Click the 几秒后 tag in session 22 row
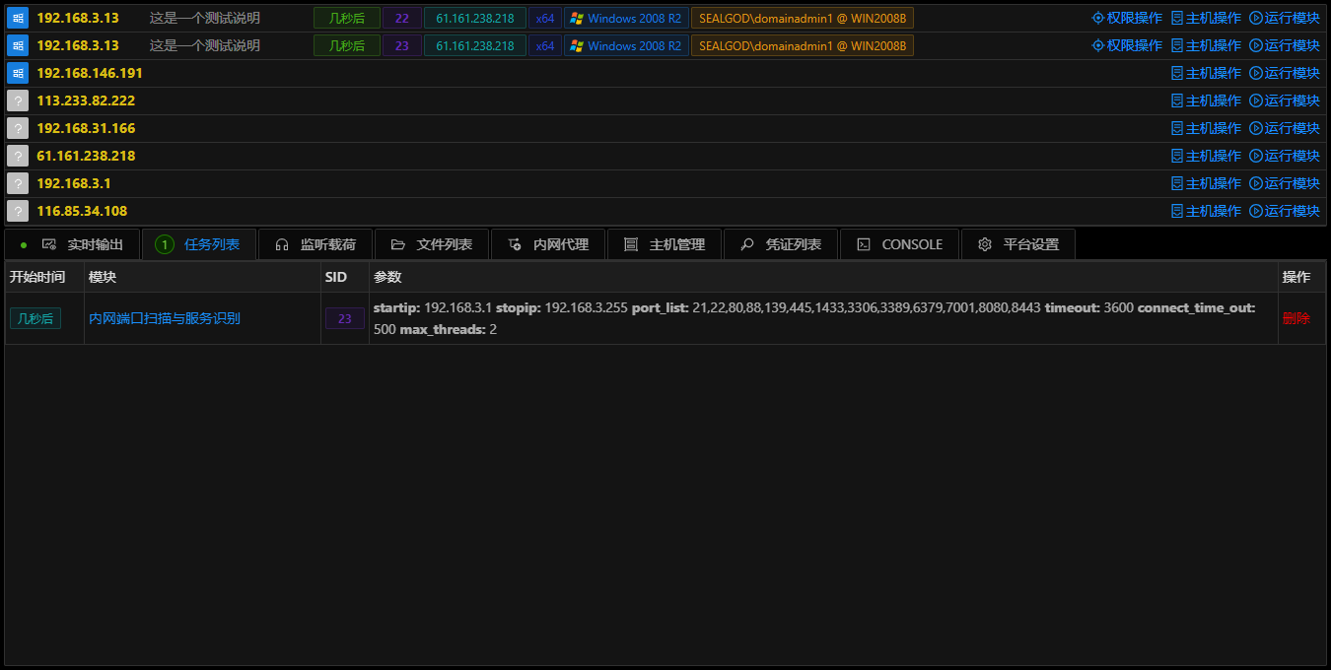 (347, 18)
